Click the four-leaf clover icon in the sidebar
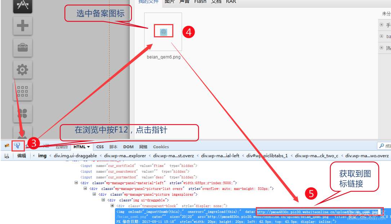This screenshot has width=391, height=224. pos(23,113)
